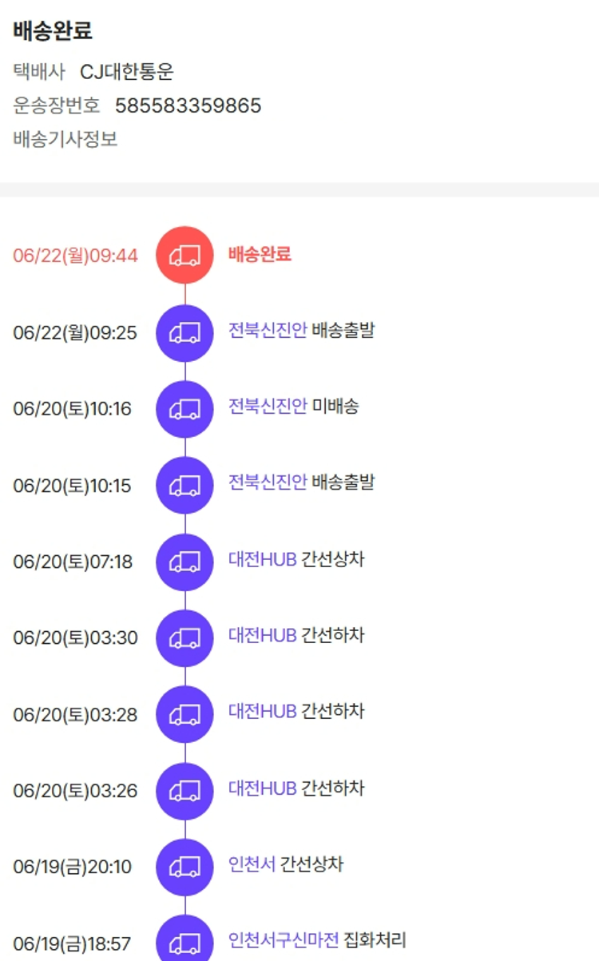
Task: Open 대전HUB link on 간선상차 row
Action: [263, 559]
